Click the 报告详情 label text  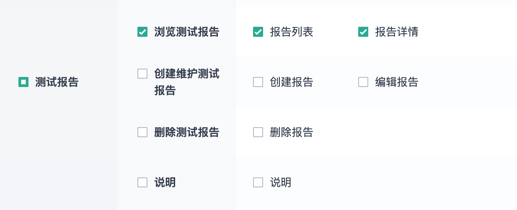[397, 32]
